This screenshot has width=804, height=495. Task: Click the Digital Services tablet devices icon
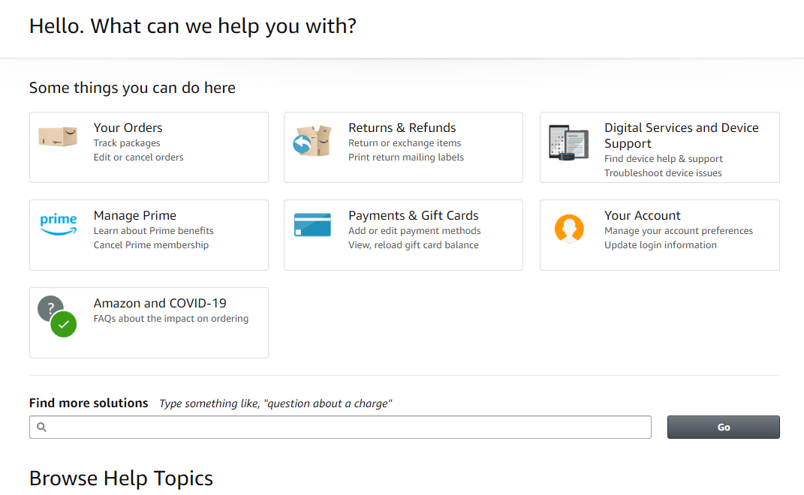coord(568,142)
